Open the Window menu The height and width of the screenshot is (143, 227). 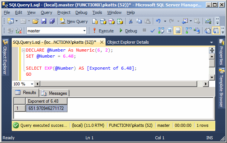coord(114,13)
